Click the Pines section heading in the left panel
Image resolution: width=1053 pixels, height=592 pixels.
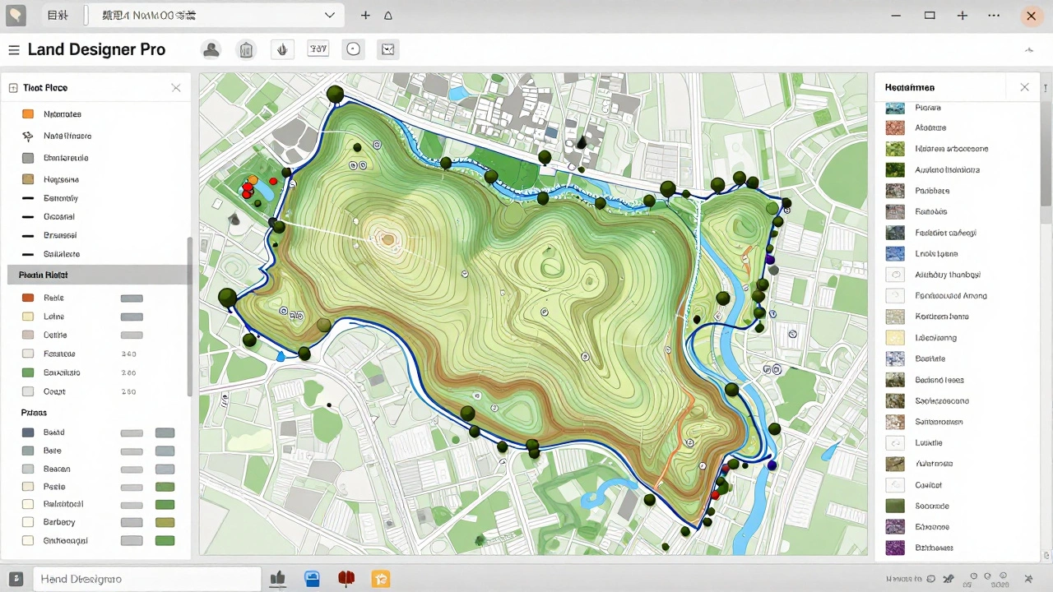tap(33, 412)
